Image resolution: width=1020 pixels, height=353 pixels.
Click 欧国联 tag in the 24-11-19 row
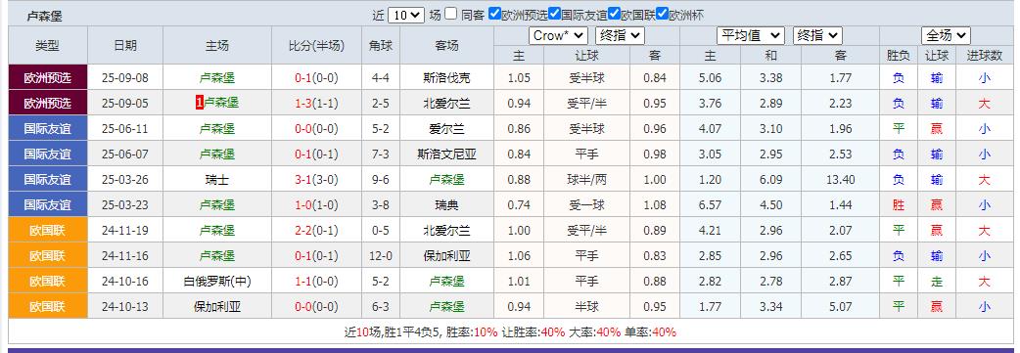48,230
